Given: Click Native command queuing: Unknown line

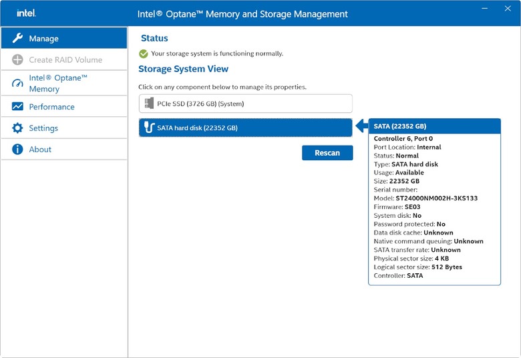Looking at the screenshot, I should [x=428, y=241].
